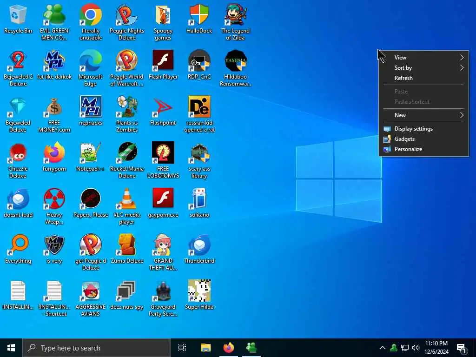Select the scary ass library icon

199,152
